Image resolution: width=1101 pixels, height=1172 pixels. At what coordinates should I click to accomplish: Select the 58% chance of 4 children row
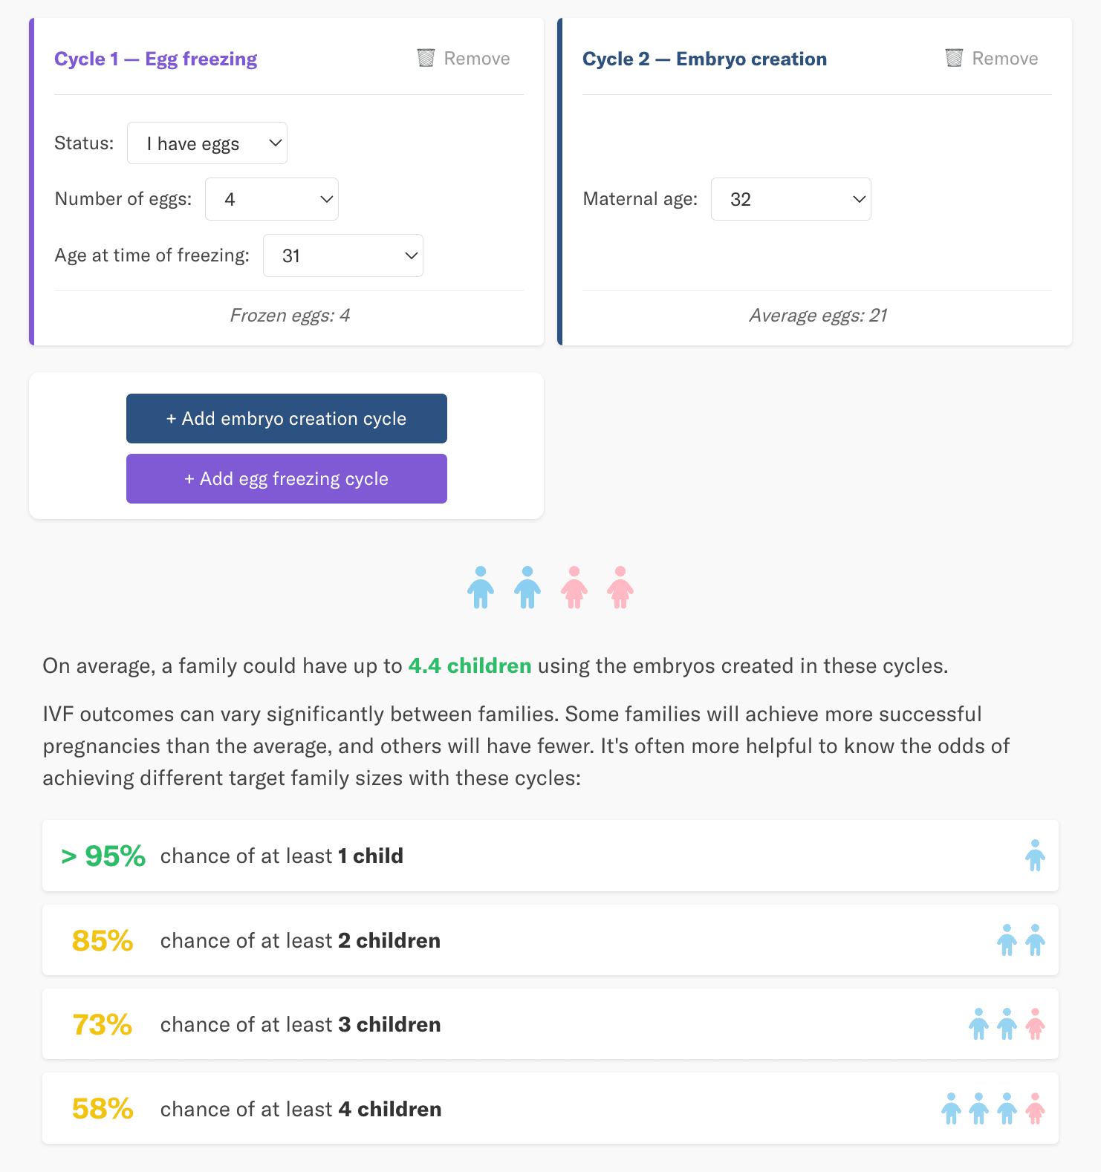550,1108
